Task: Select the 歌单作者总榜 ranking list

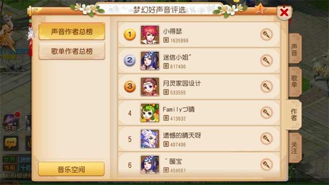Action: pyautogui.click(x=72, y=51)
